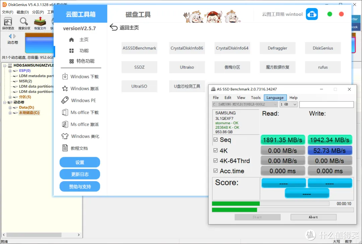The image size is (362, 244).
Task: Uncheck the 4K test checkbox
Action: coord(216,150)
